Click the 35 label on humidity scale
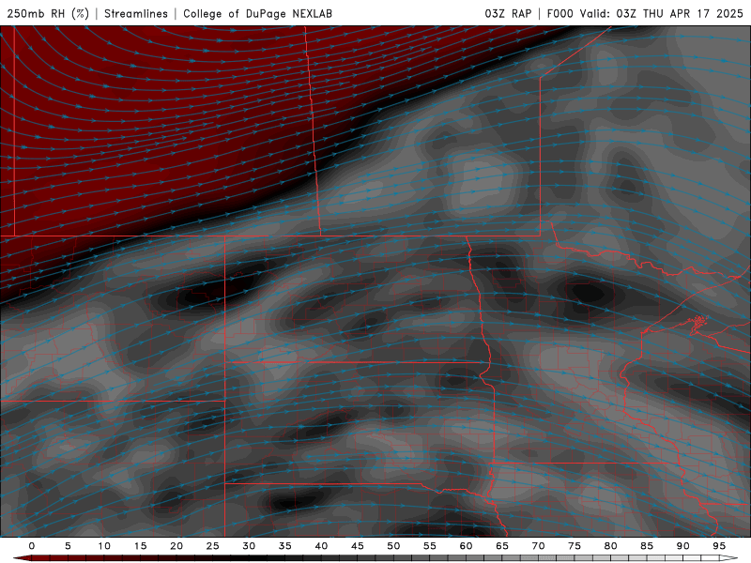 (285, 546)
